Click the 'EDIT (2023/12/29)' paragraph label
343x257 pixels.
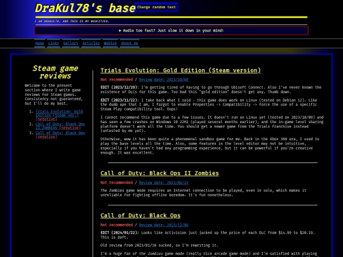pyautogui.click(x=119, y=88)
